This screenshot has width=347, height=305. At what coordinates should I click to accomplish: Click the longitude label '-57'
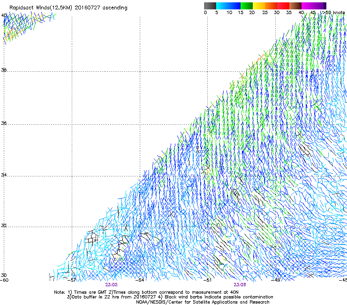click(72, 280)
